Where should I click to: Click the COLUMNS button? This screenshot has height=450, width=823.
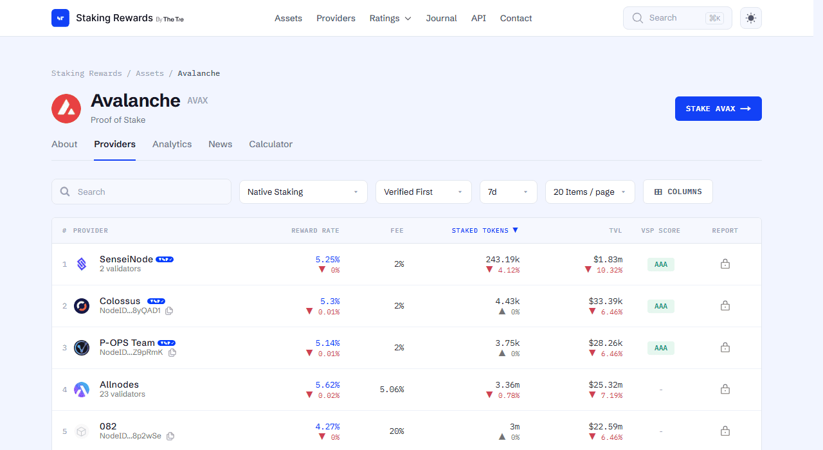[x=678, y=192]
